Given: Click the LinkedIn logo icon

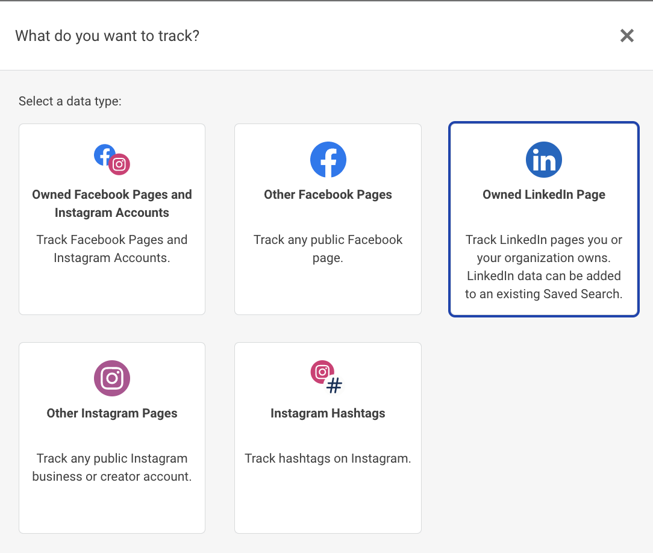Looking at the screenshot, I should click(x=544, y=160).
